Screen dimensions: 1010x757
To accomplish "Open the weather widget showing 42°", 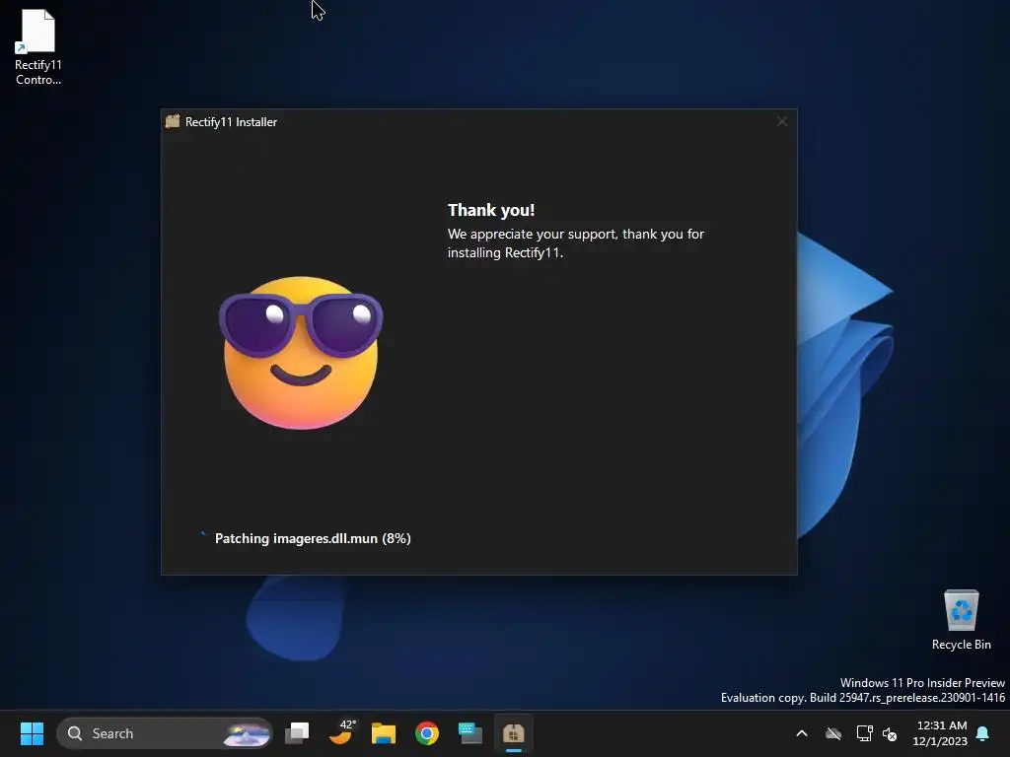I will pyautogui.click(x=341, y=732).
